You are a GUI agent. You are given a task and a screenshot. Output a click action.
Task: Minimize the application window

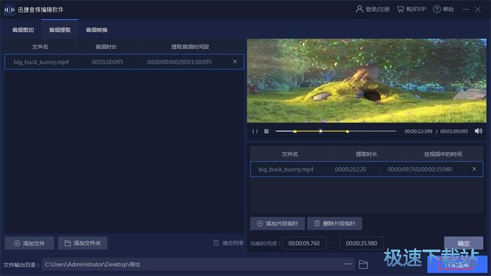[x=466, y=9]
